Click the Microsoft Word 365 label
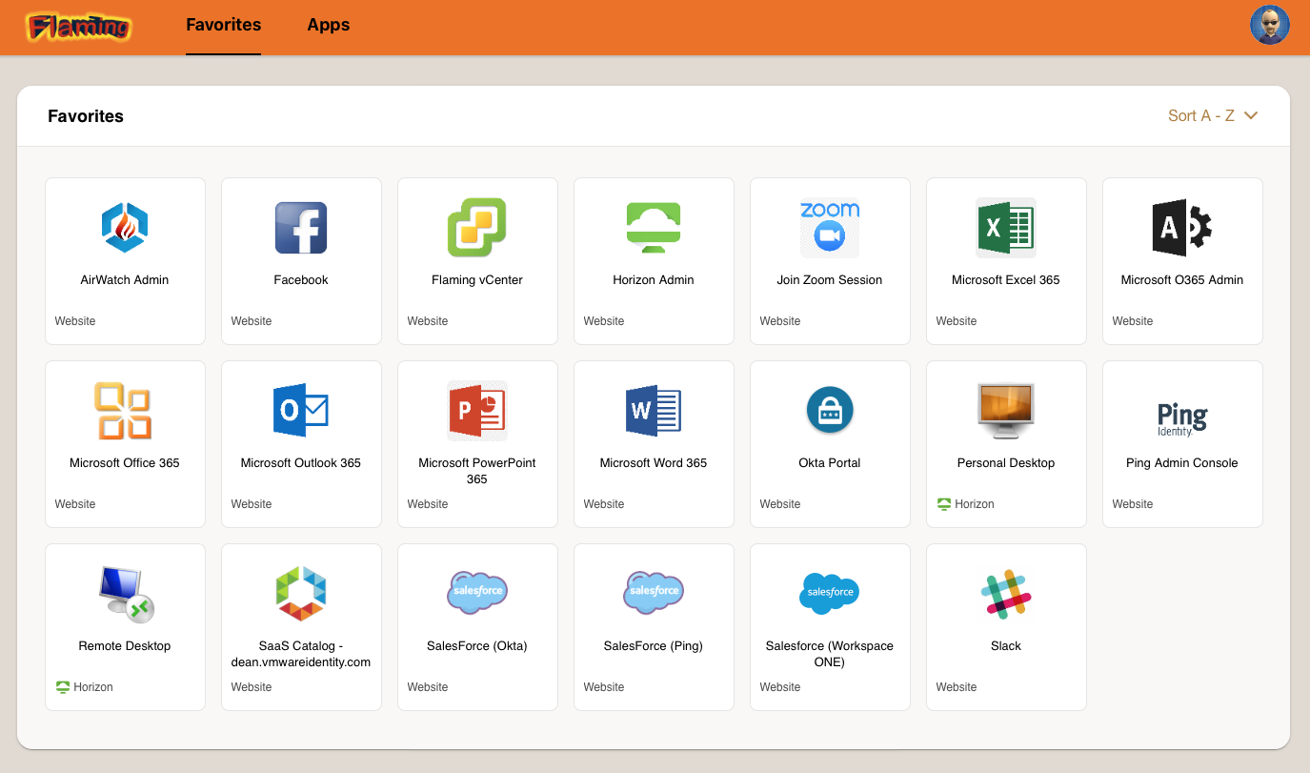 654,463
